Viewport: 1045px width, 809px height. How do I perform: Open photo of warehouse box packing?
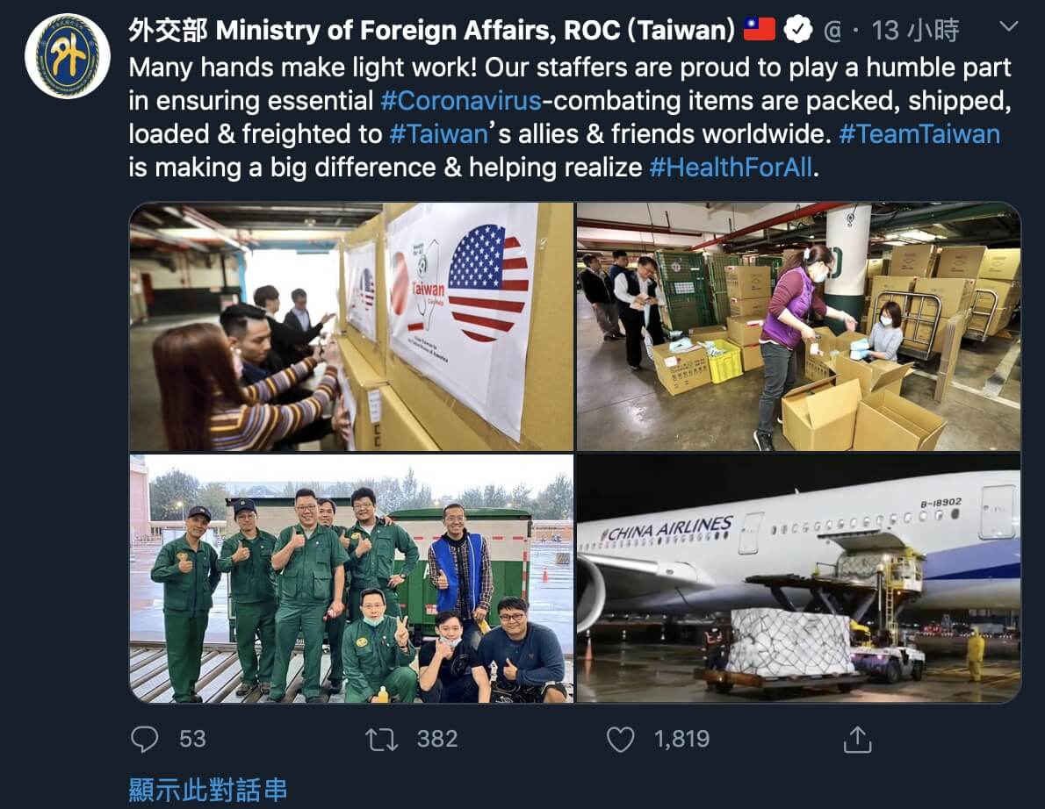[x=798, y=326]
